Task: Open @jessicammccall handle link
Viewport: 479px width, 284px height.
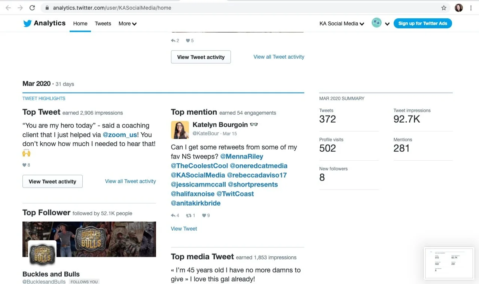Action: [198, 185]
